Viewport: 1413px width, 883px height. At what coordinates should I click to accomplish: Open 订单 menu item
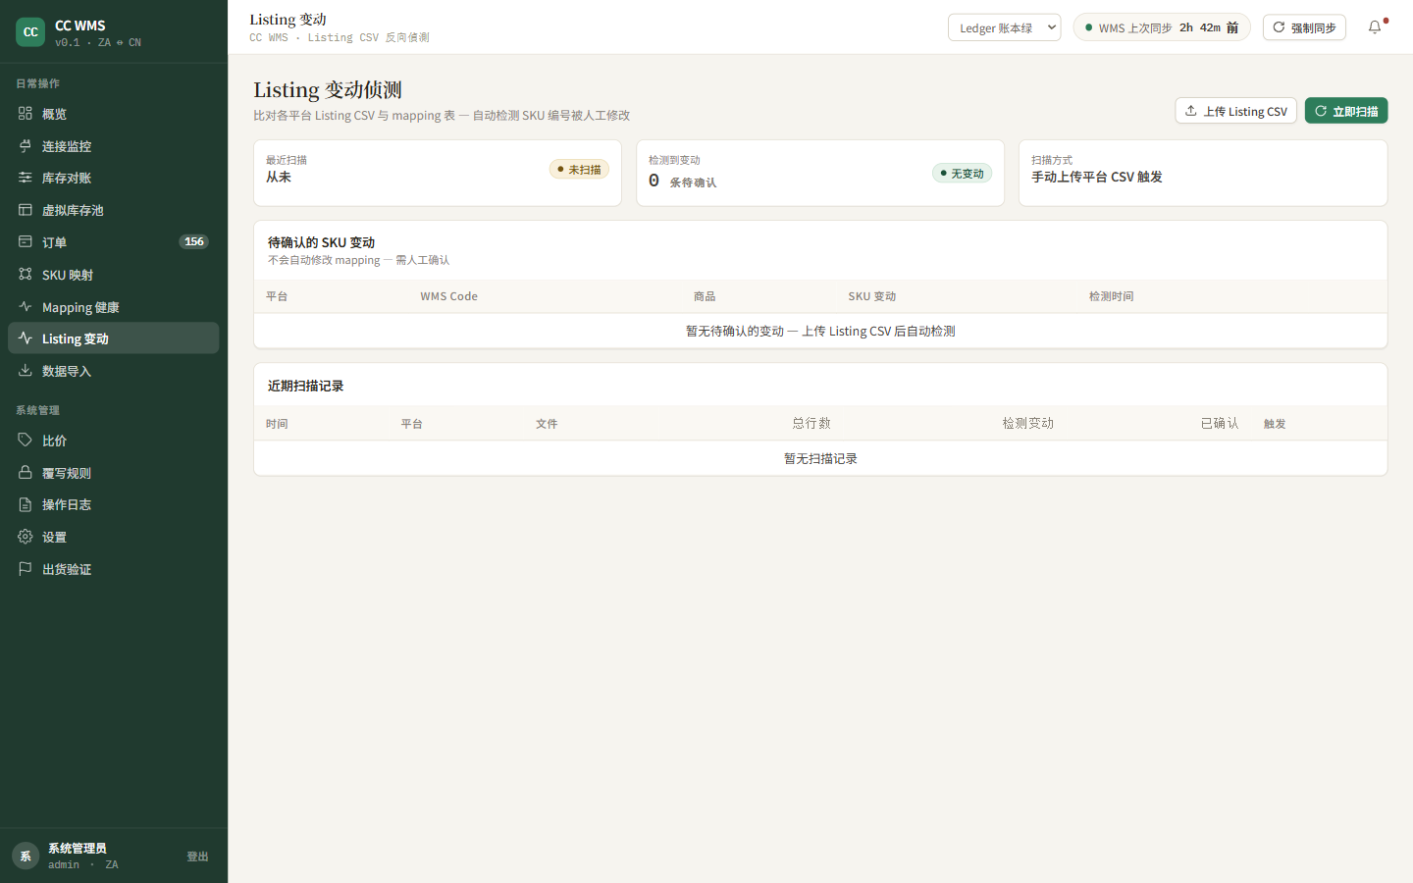coord(114,242)
